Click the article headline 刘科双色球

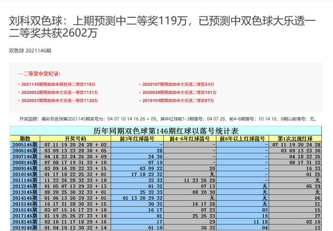pos(162,27)
